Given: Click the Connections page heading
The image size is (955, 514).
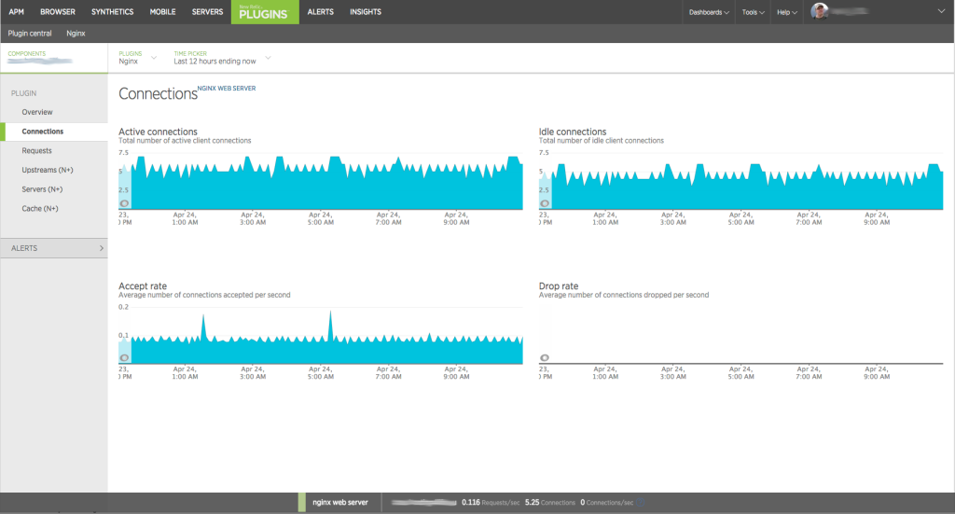Looking at the screenshot, I should tap(158, 94).
